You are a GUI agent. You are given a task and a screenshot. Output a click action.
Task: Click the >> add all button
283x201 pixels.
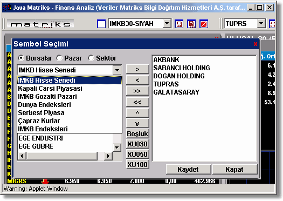[x=137, y=91]
